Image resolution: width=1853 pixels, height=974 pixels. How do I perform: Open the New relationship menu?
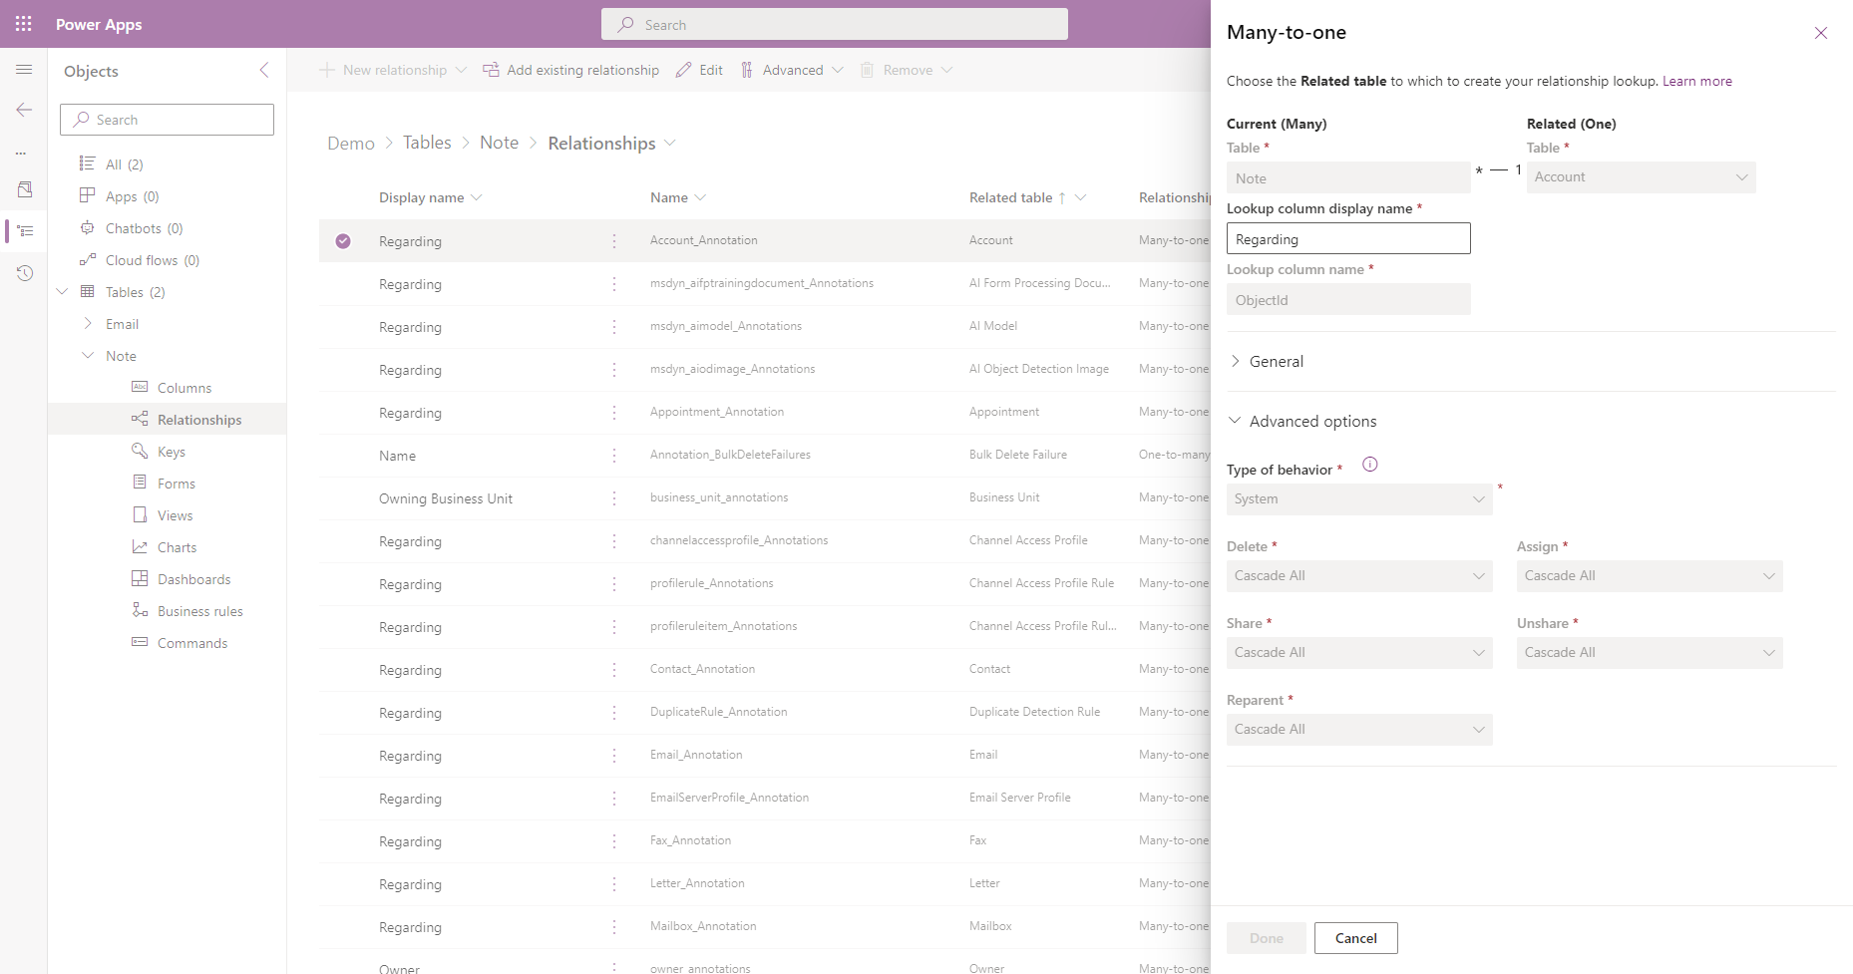pos(393,70)
